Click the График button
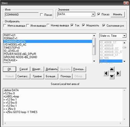The width and height of the screenshot is (130, 127). (x=37, y=76)
